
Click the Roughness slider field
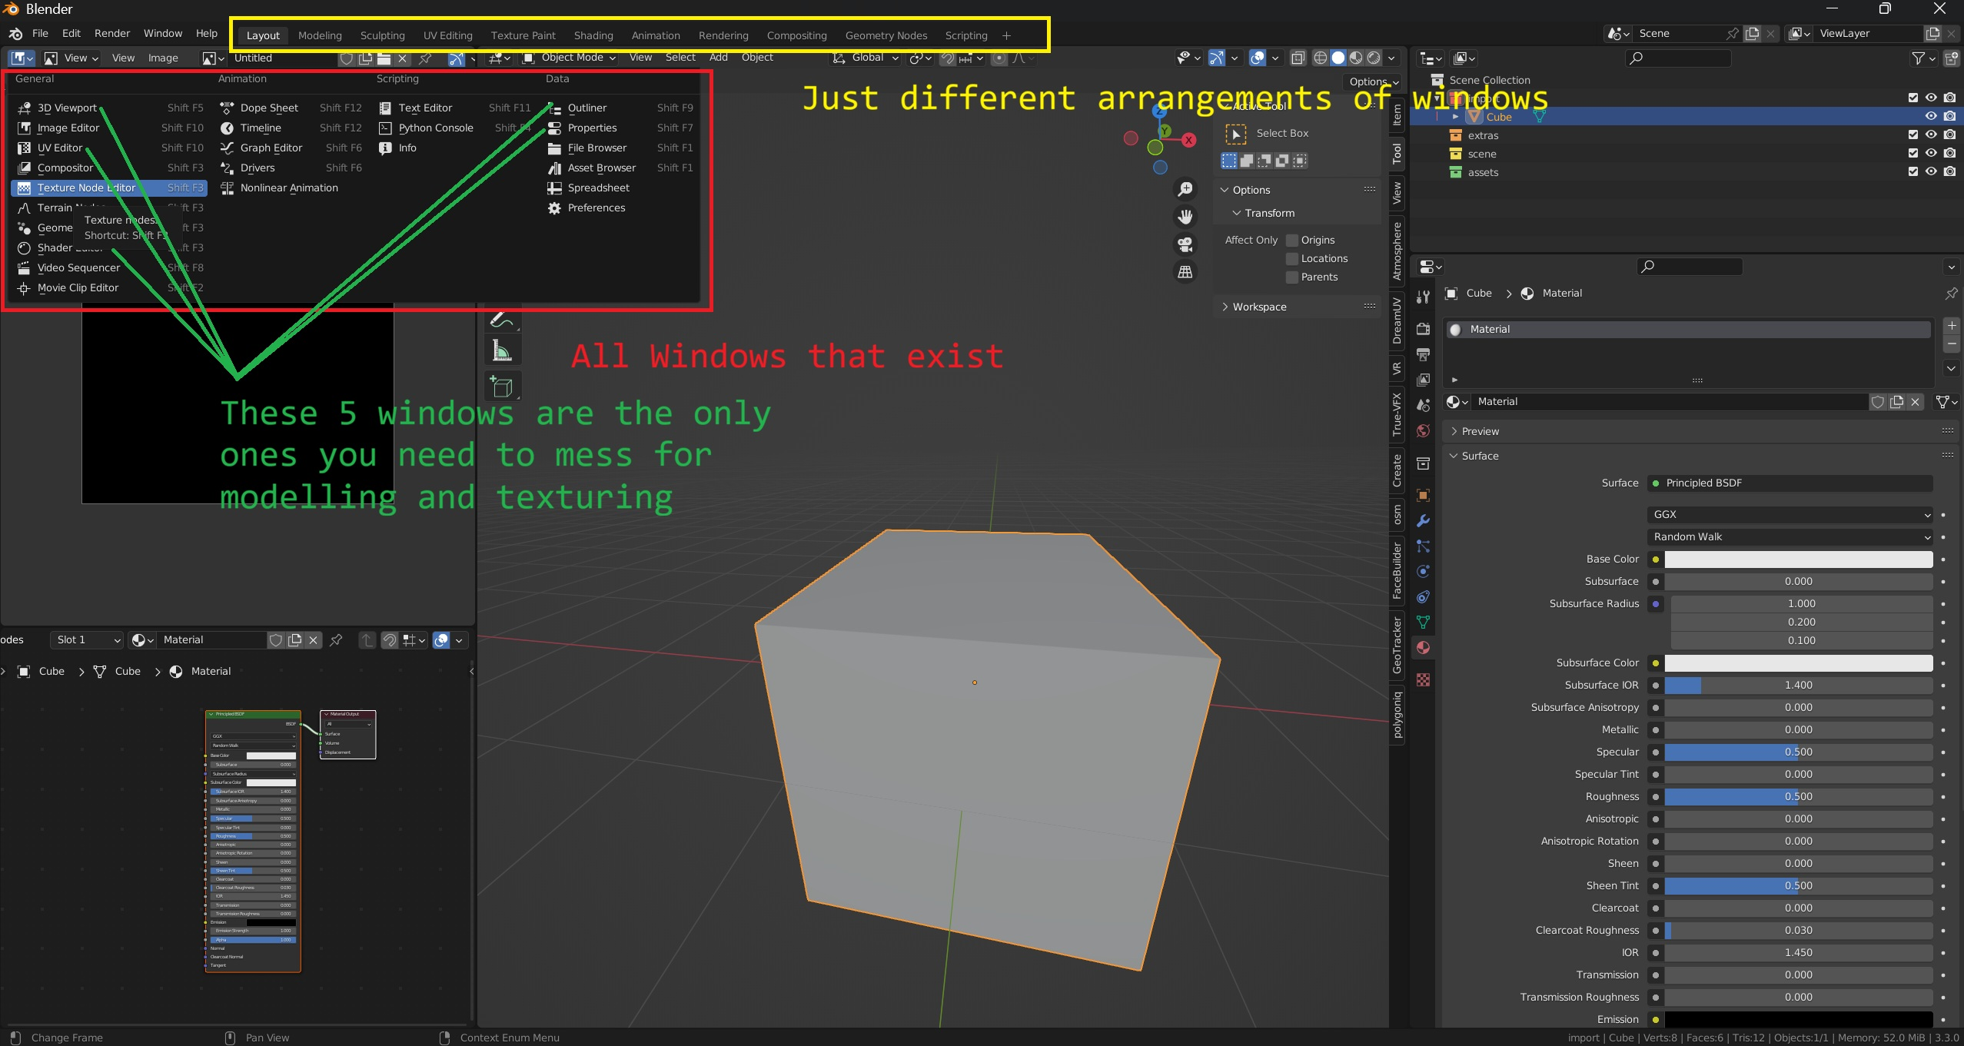point(1799,796)
